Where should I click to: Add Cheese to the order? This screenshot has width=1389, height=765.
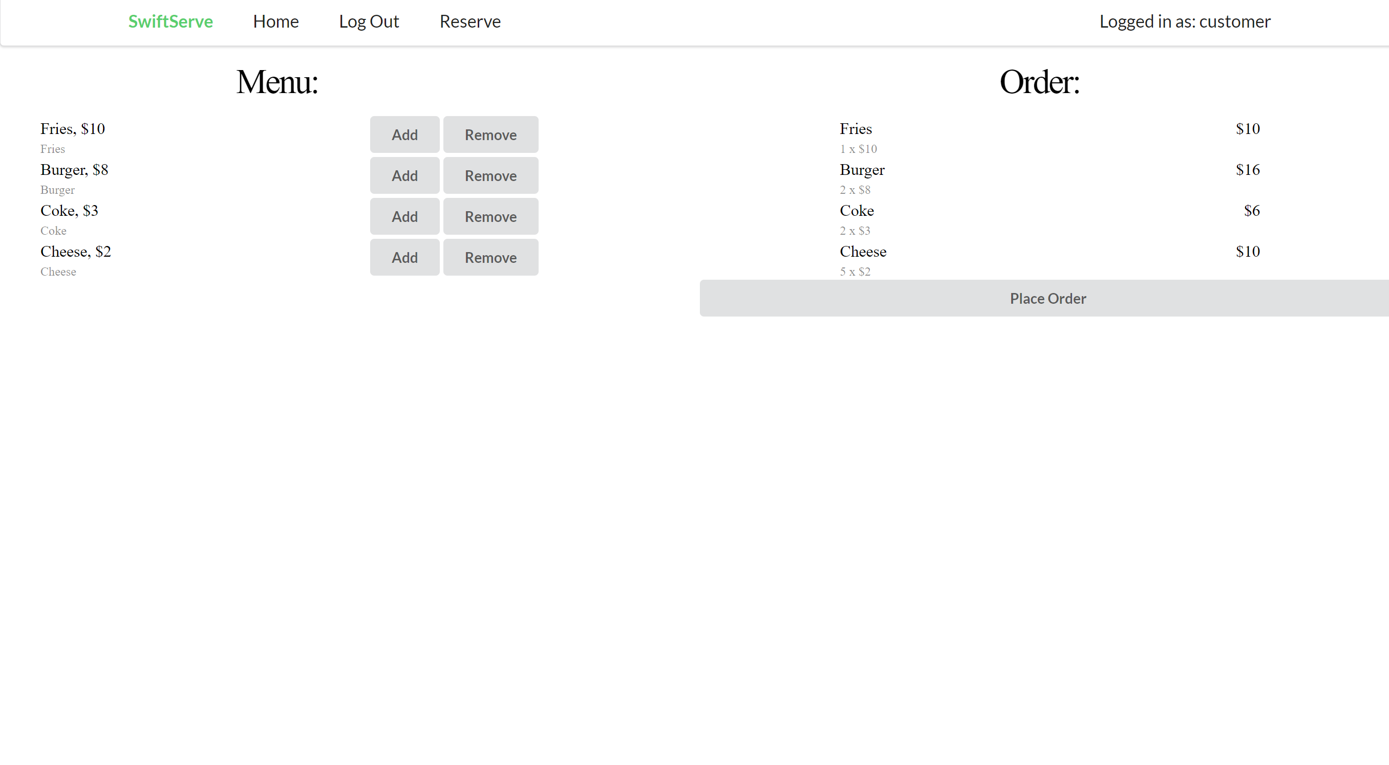click(x=404, y=258)
